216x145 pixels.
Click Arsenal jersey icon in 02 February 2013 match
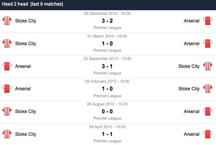coord(7,89)
